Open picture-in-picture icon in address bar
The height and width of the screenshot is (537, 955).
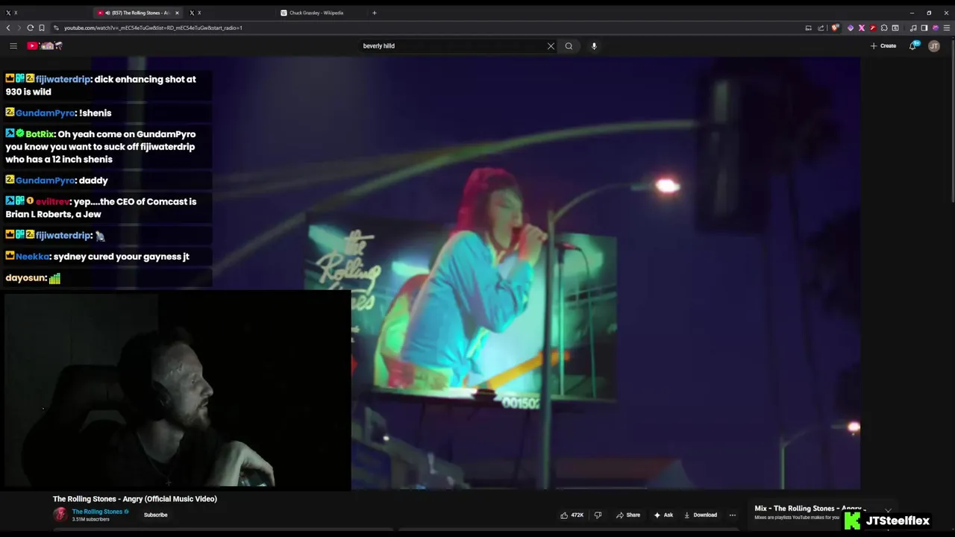tap(808, 28)
